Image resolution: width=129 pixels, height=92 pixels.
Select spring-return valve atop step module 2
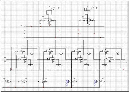pos(49,51)
